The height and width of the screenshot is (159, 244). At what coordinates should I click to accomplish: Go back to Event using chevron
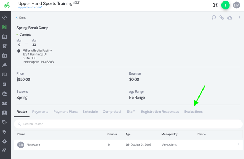(17, 18)
